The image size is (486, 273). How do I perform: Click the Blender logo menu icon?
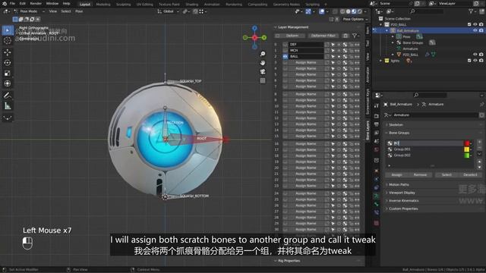5,4
